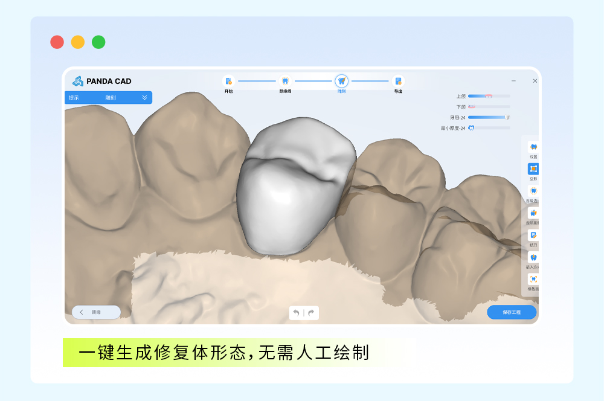This screenshot has width=604, height=401.
Task: Click the 保存工程 save project button
Action: coord(512,312)
